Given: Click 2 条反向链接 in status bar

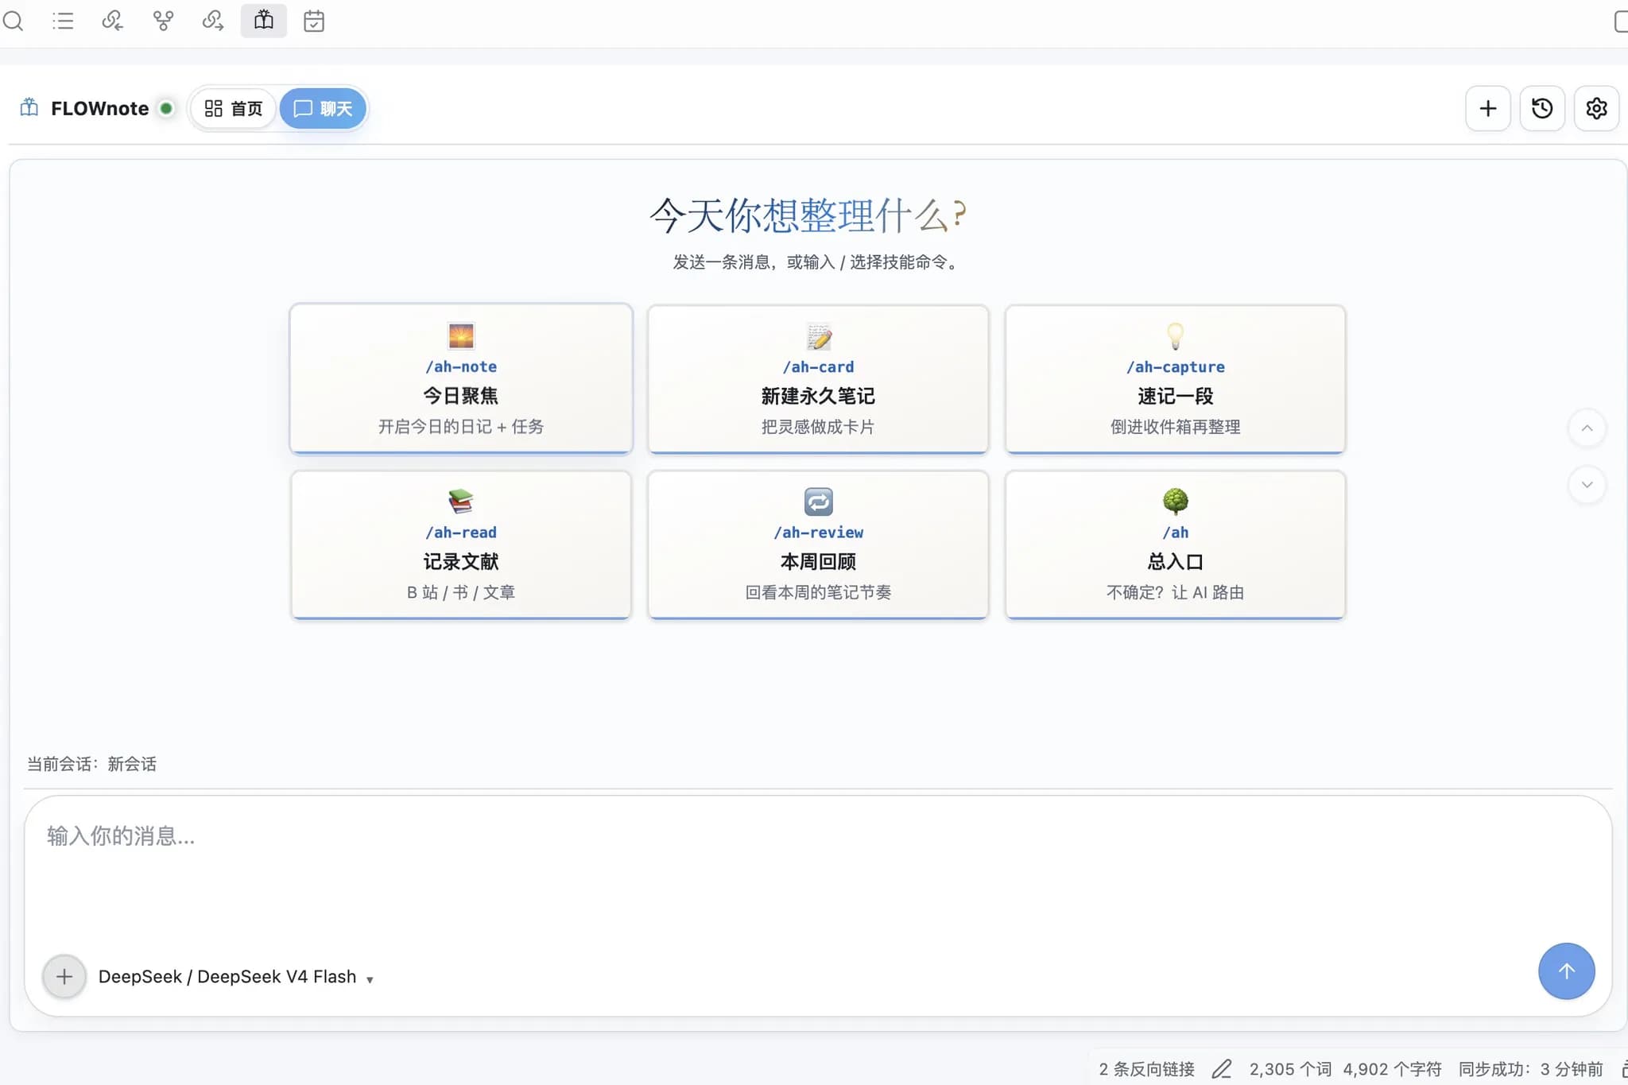Looking at the screenshot, I should click(1146, 1069).
